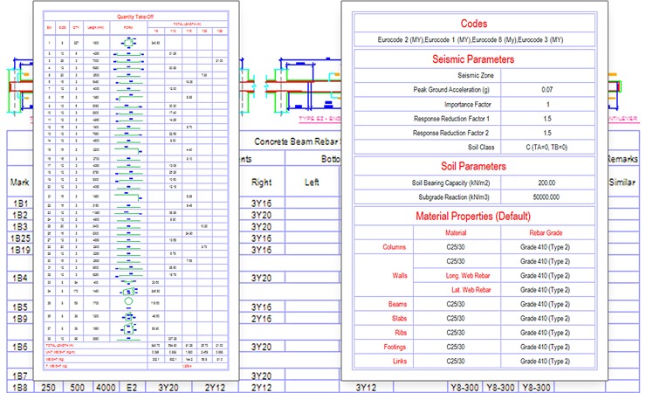Select beam mark 1B5 in schedule
Image resolution: width=646 pixels, height=393 pixels.
20,307
